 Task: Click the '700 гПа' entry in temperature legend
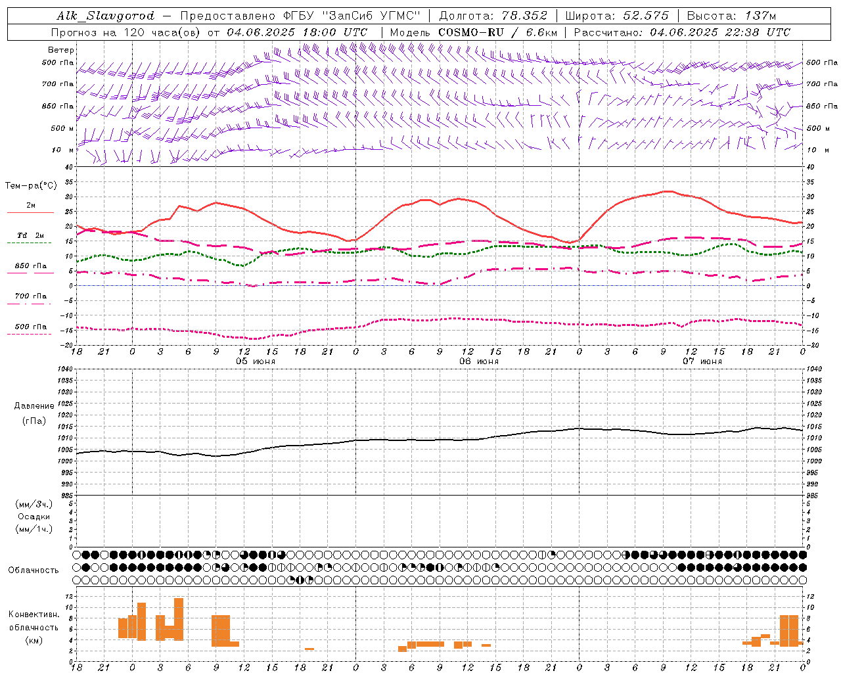[31, 296]
